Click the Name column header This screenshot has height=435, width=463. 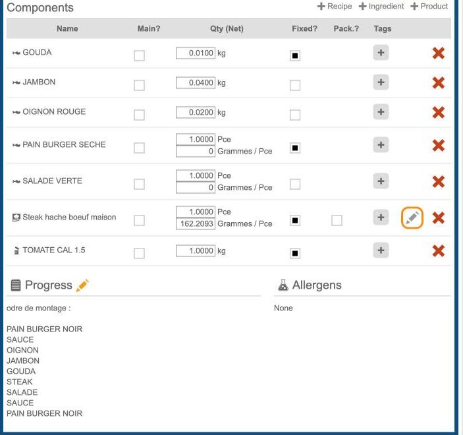pyautogui.click(x=67, y=28)
